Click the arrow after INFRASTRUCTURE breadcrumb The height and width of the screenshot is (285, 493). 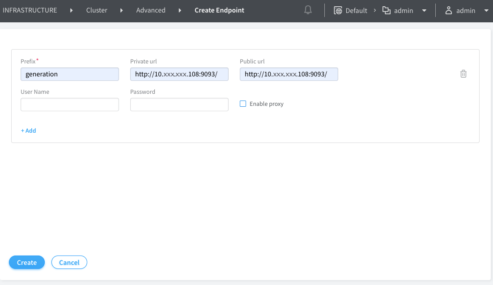(x=72, y=10)
